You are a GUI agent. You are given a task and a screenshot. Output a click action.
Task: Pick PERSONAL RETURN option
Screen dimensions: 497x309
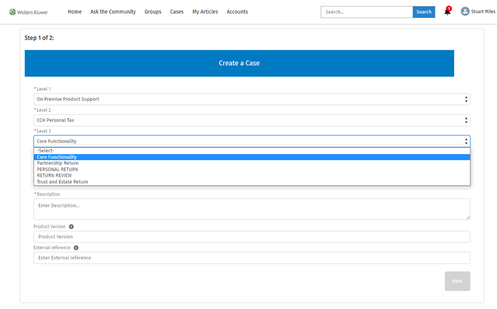[x=252, y=170]
